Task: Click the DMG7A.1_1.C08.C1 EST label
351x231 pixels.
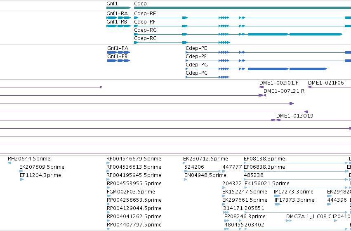Action: pos(310,217)
